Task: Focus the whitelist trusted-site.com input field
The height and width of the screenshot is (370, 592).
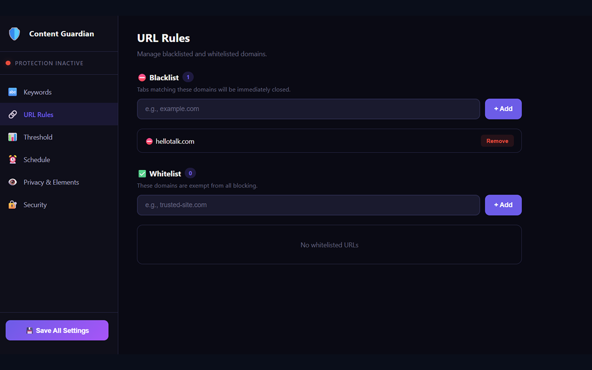Action: point(308,205)
